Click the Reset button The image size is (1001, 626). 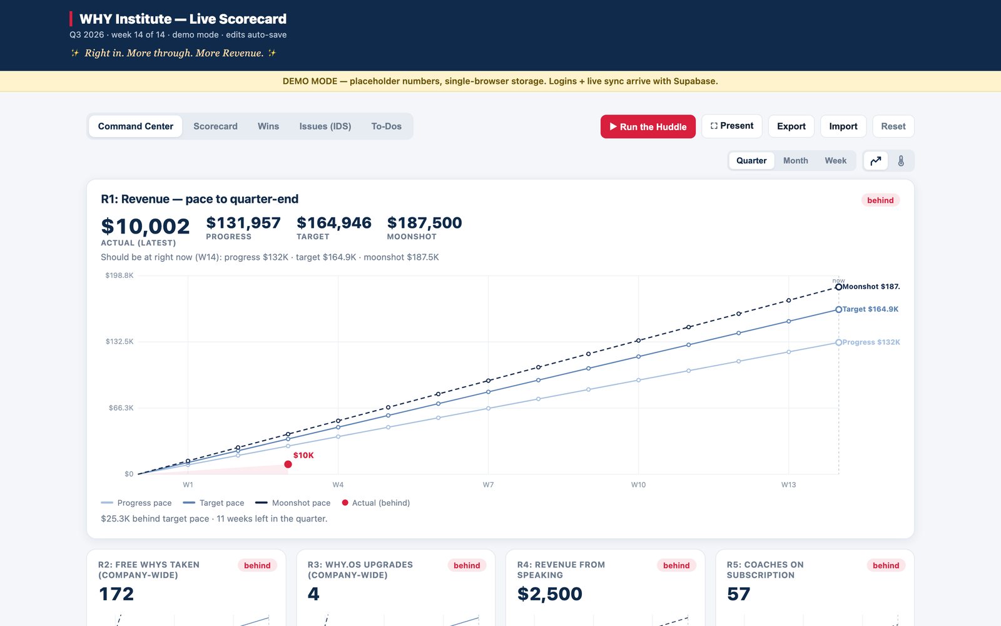coord(893,126)
